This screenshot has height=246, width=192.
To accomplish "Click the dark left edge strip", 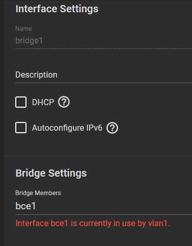I will 2,123.
